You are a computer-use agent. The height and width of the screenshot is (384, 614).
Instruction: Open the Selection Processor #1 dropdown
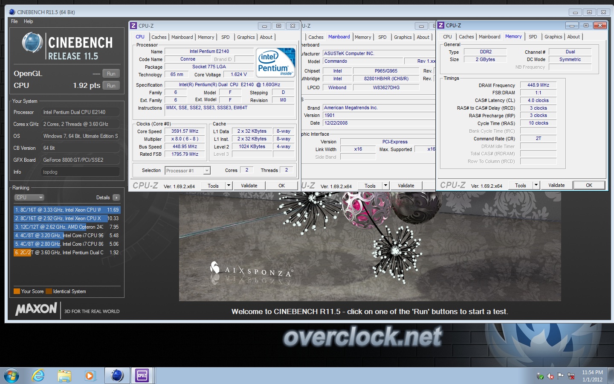188,171
